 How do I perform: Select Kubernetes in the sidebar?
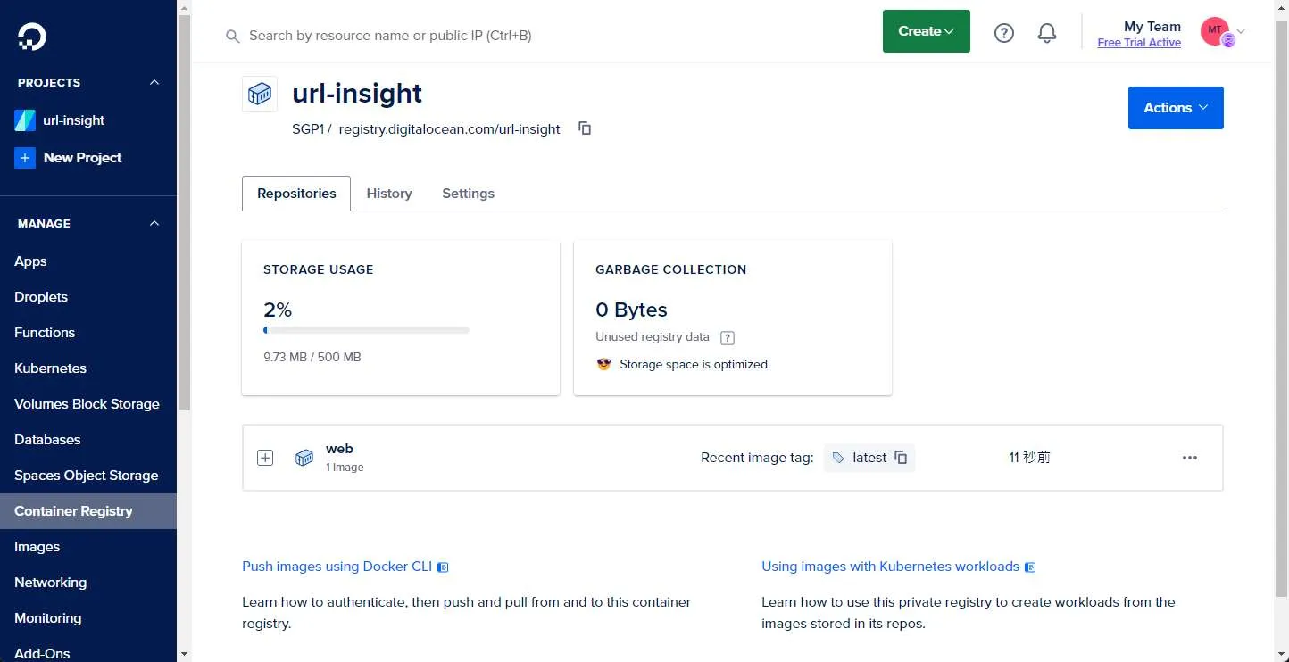tap(51, 368)
